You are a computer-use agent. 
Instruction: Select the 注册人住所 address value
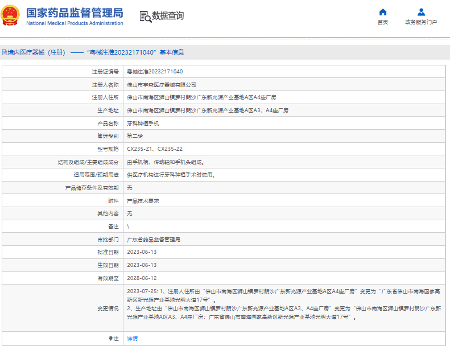[201, 97]
